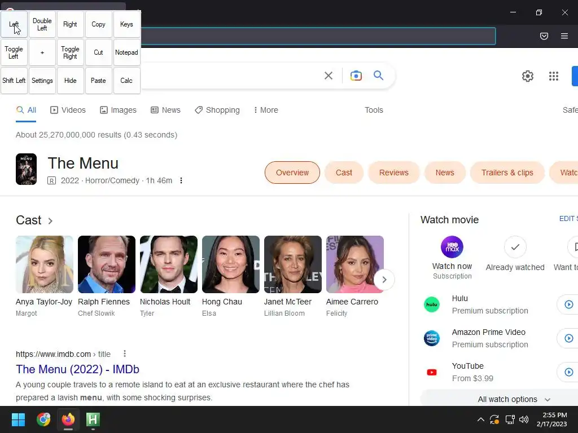Image resolution: width=578 pixels, height=433 pixels.
Task: Launch Notepad from the overlay panel
Action: coord(126,52)
